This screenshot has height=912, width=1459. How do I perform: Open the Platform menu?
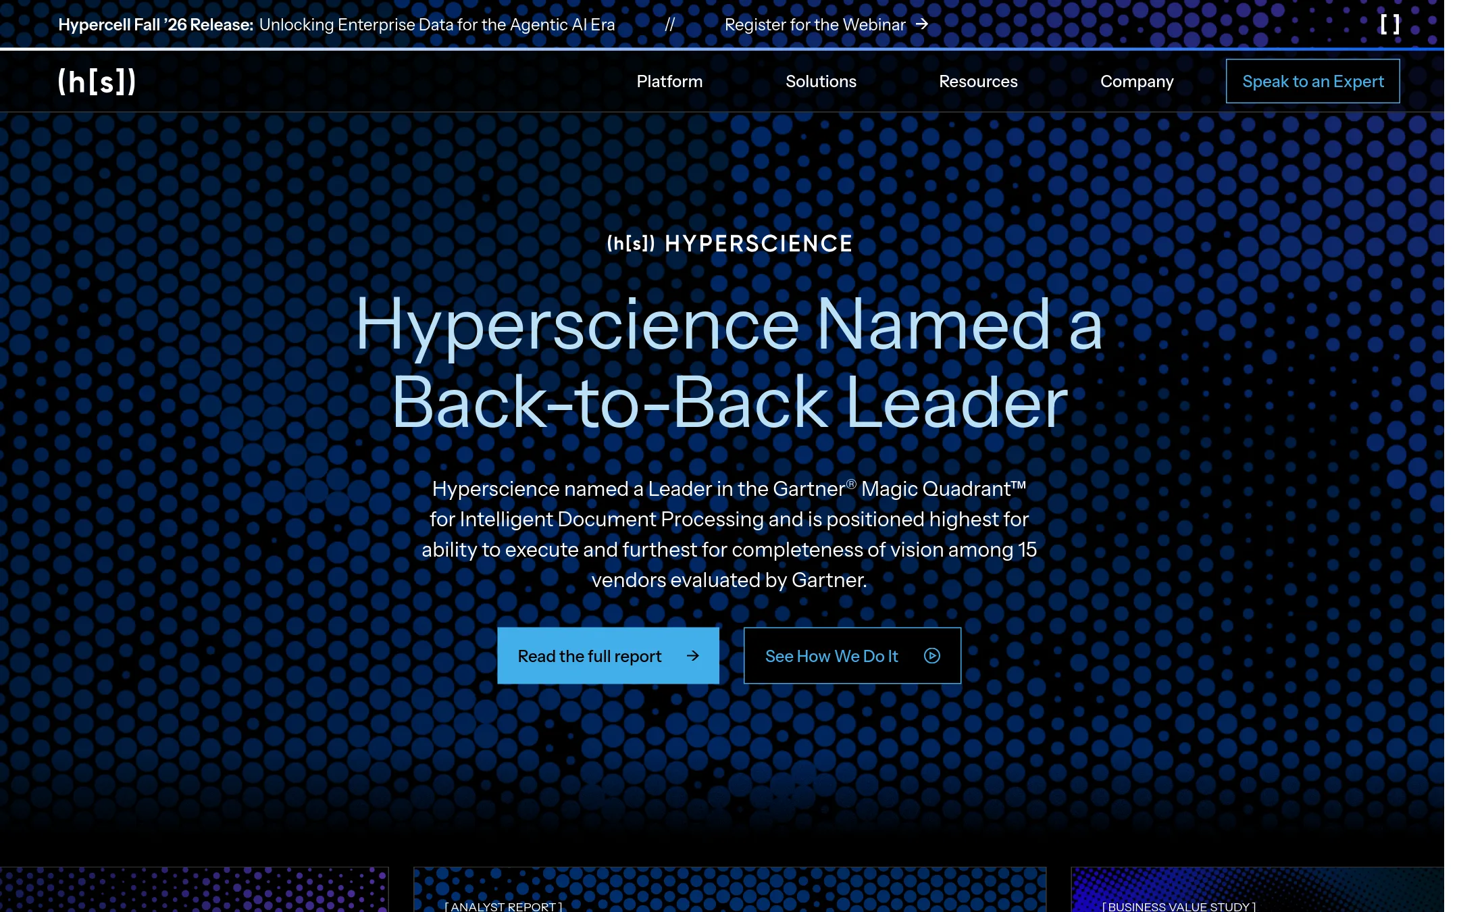pyautogui.click(x=669, y=82)
